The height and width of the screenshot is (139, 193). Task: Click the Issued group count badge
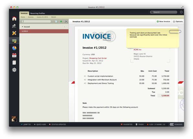65,27
